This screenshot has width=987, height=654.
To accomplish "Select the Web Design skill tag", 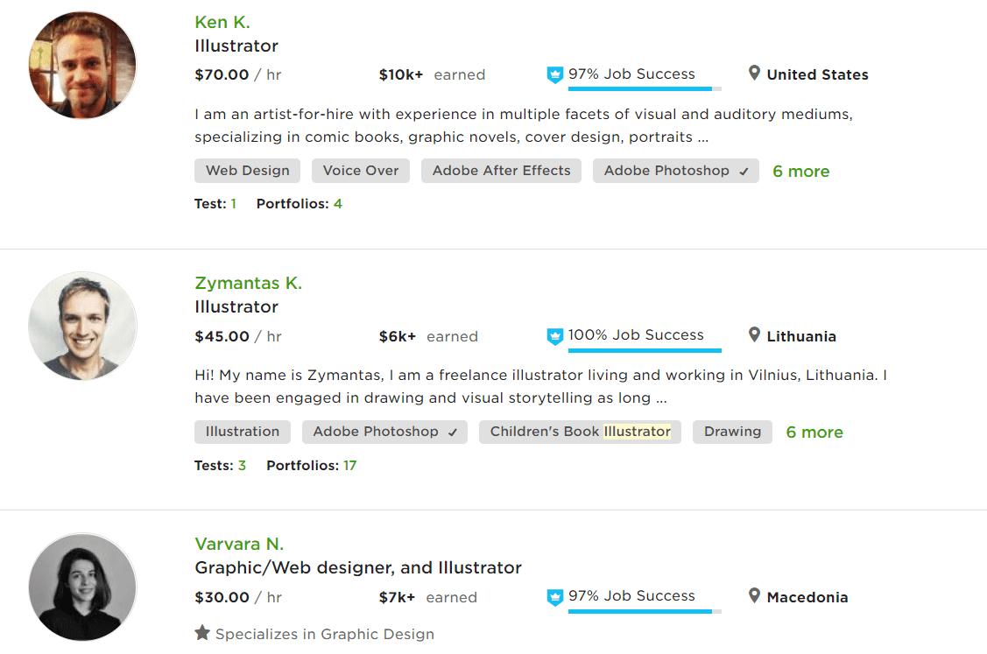I will point(247,171).
